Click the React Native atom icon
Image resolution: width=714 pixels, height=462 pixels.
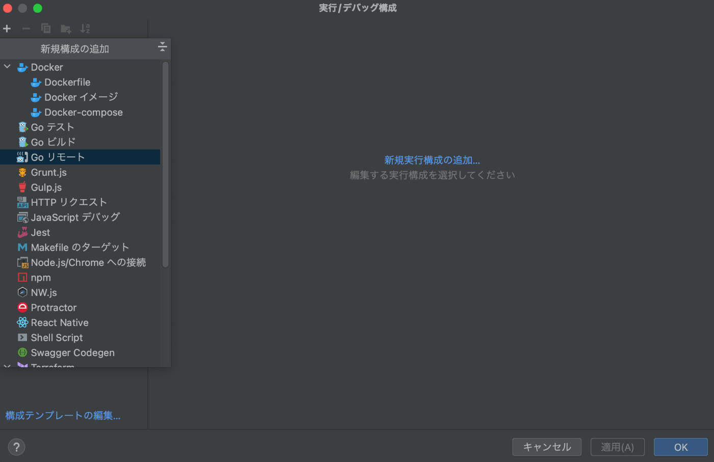tap(22, 322)
